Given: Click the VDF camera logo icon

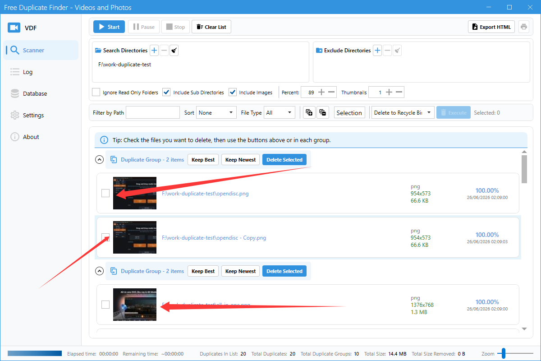Looking at the screenshot, I should pyautogui.click(x=14, y=28).
